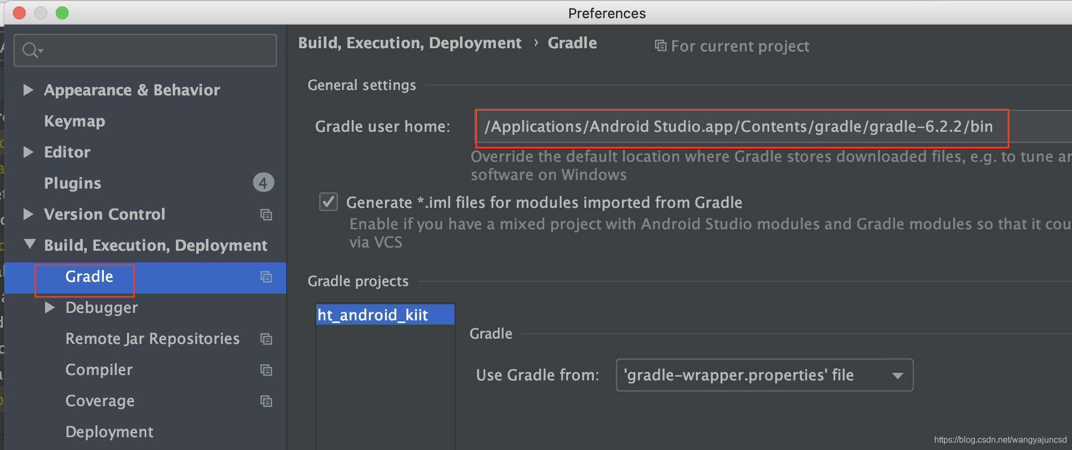Click the Version Control project-level icon
Viewport: 1072px width, 450px height.
(266, 215)
